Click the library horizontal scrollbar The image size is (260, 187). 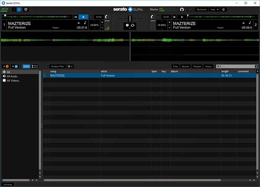click(133, 180)
